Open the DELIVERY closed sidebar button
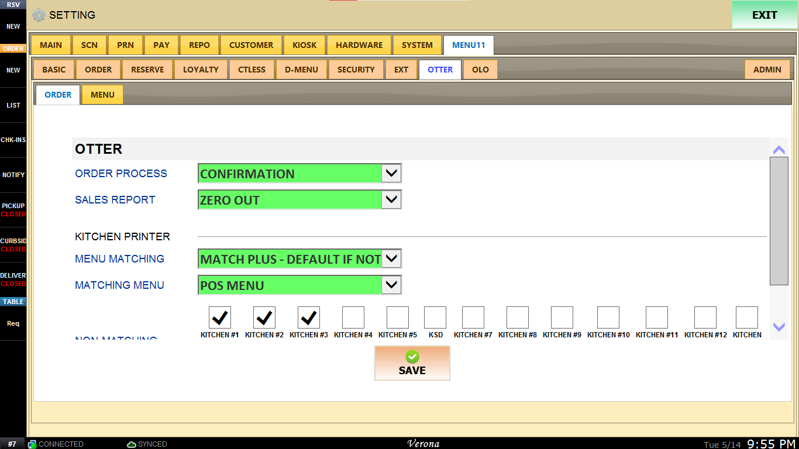Screen dimensions: 799x449 point(13,279)
